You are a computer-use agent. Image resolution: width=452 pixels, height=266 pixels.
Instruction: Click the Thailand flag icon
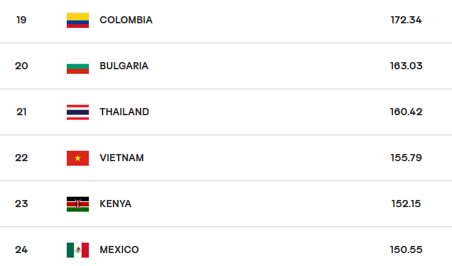click(x=78, y=112)
